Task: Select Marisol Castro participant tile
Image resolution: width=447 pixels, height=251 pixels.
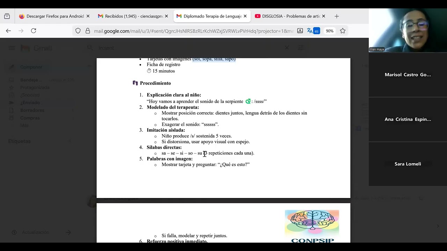Action: [x=408, y=75]
